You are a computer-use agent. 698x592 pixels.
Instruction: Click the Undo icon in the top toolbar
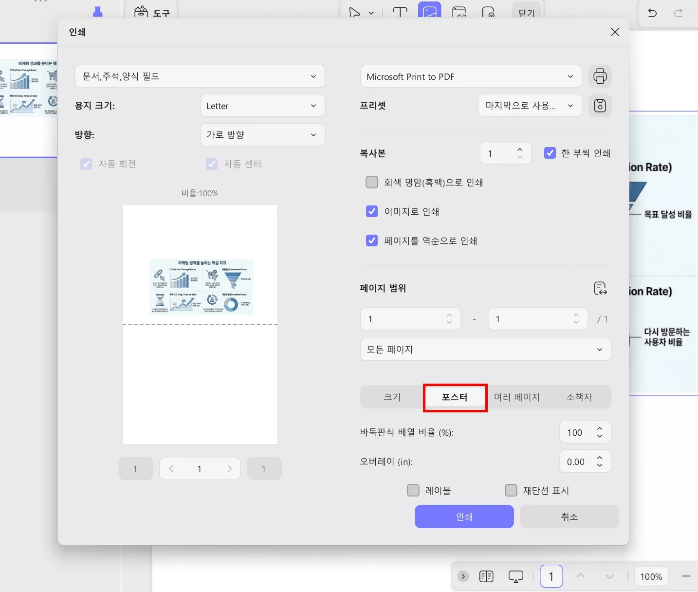[652, 13]
